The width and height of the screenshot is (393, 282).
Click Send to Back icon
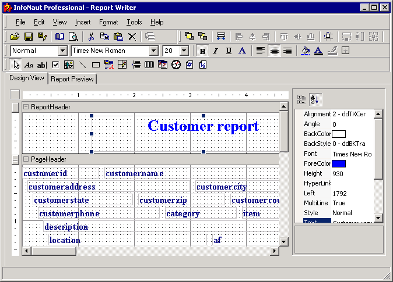tap(202, 36)
